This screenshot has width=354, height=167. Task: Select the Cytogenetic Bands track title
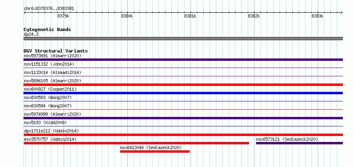click(x=47, y=29)
